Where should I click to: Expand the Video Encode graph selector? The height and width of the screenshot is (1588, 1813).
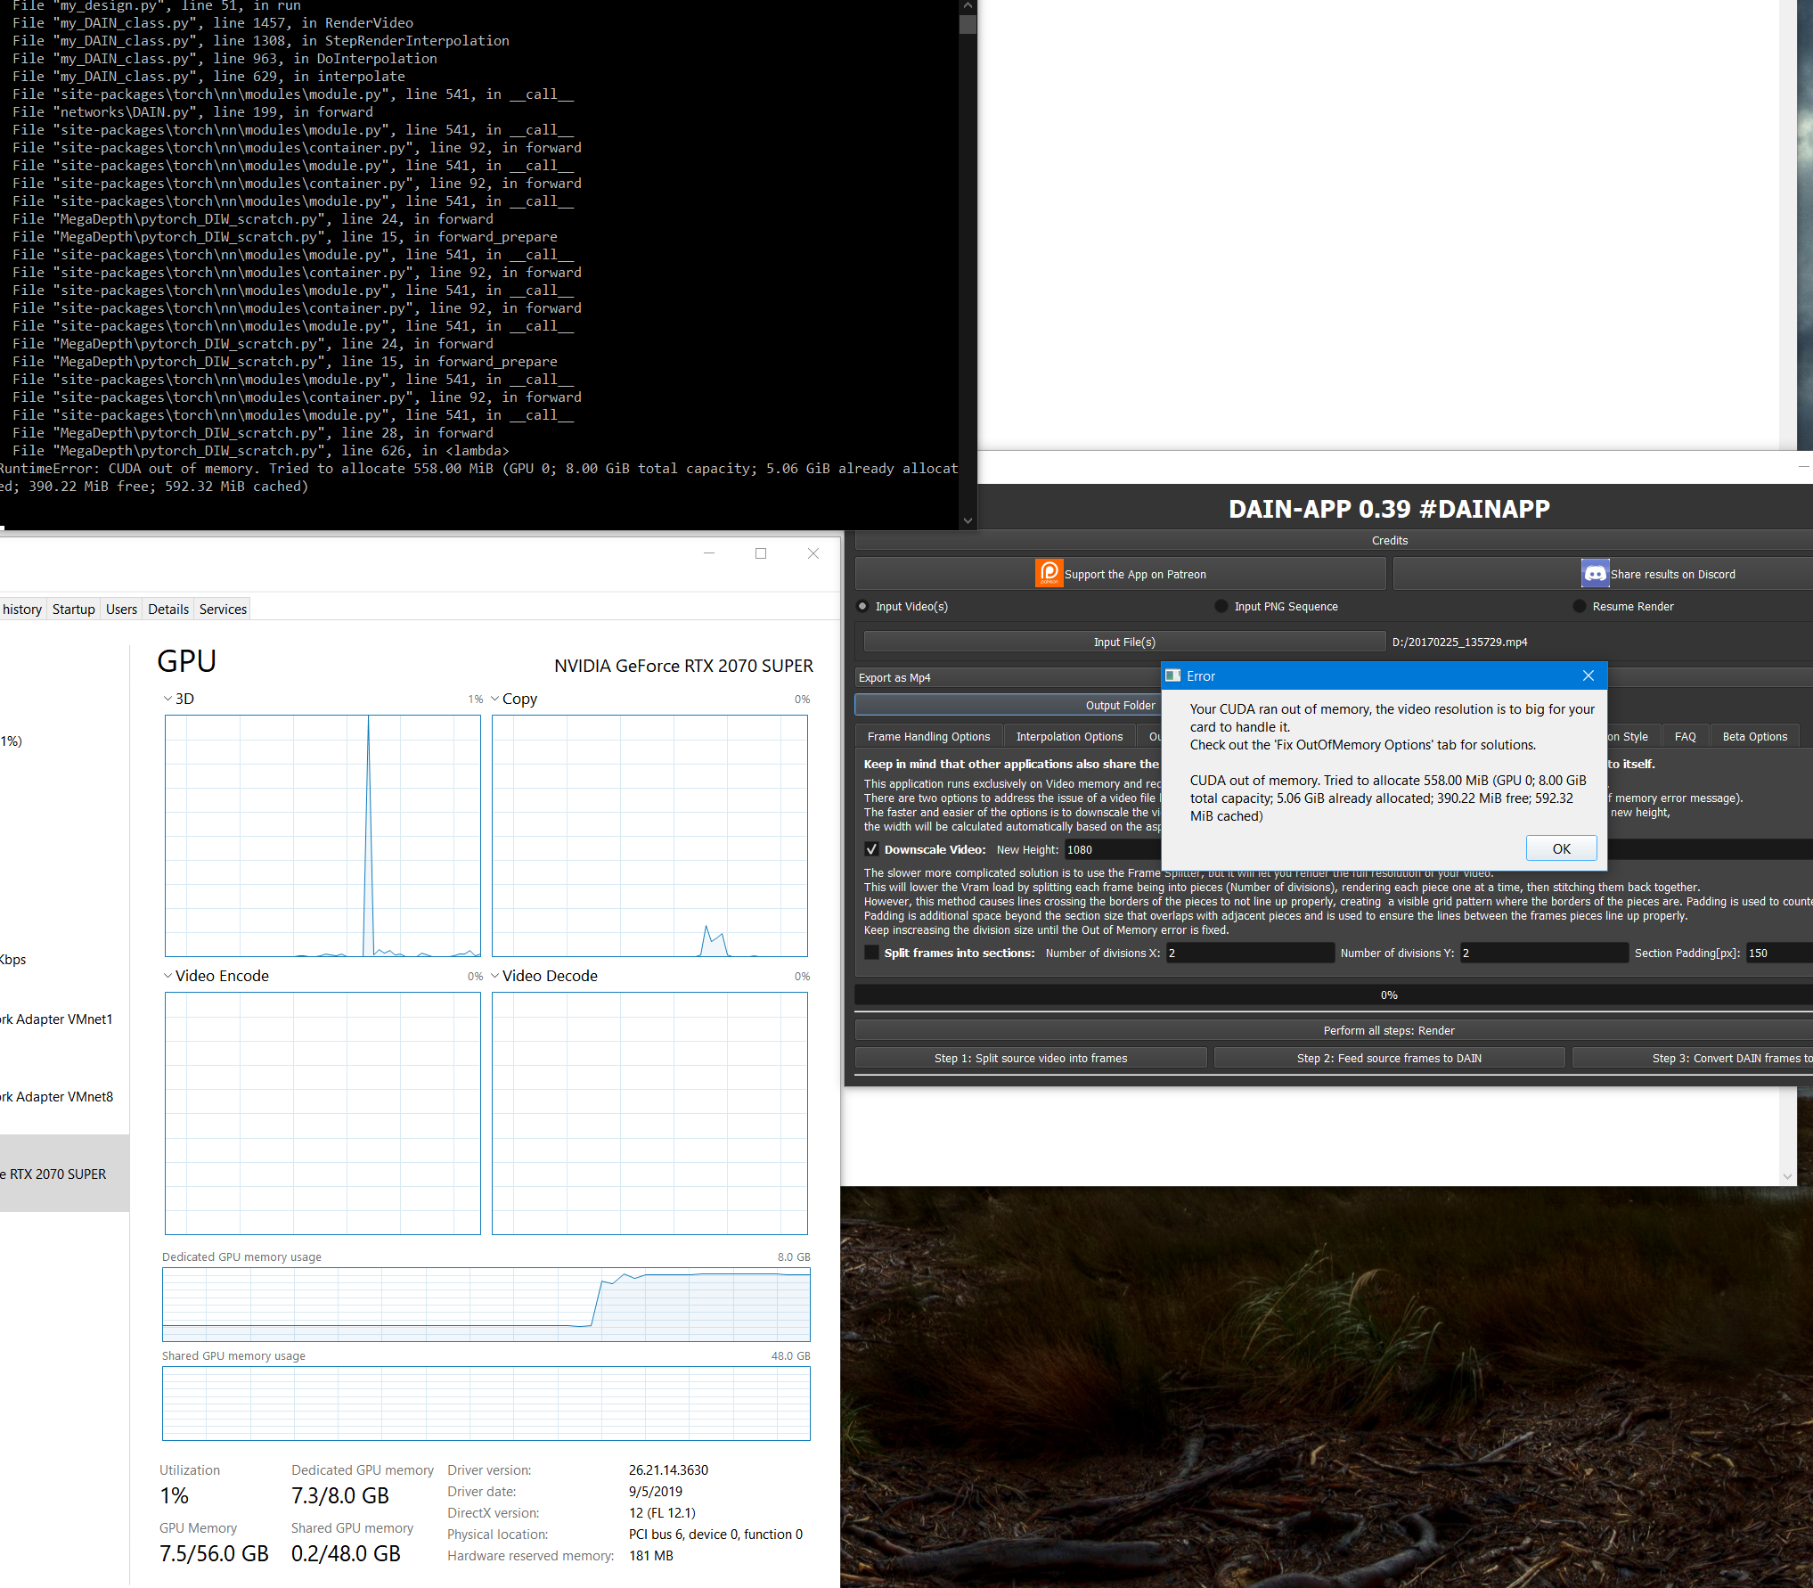coord(168,976)
